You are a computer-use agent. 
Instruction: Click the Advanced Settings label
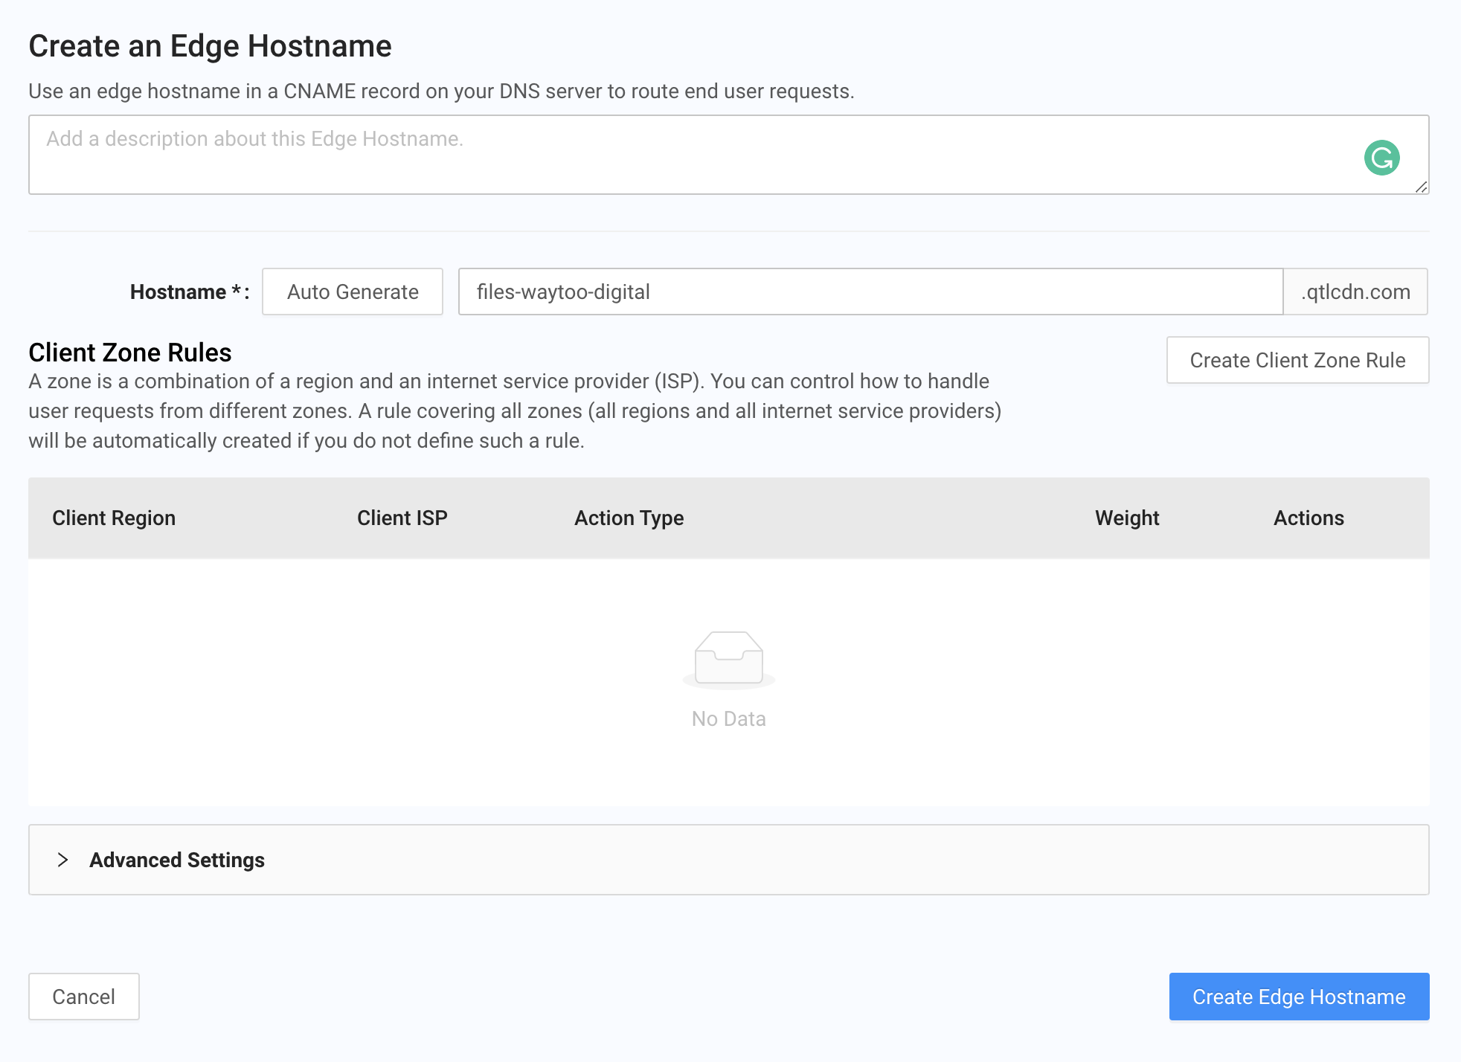[x=177, y=860]
